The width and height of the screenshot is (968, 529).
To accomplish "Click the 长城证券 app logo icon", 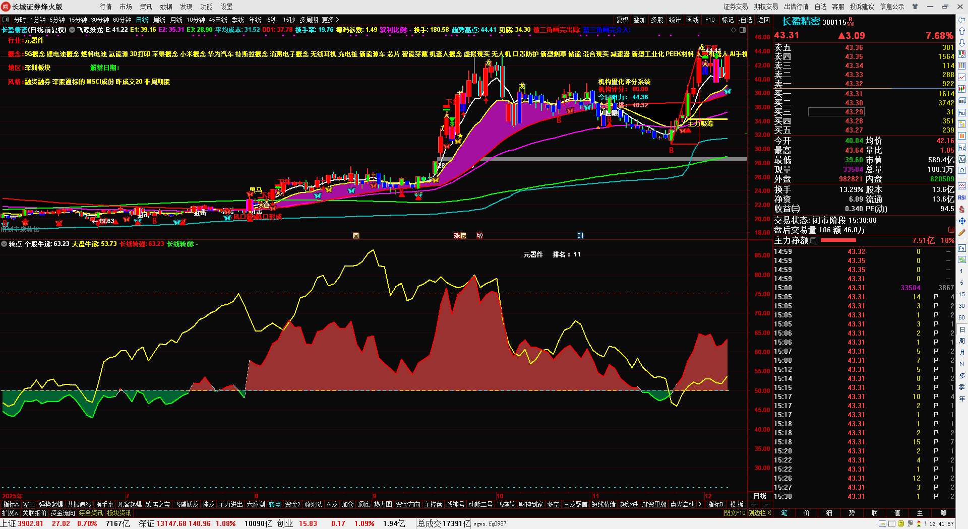I will click(6, 7).
